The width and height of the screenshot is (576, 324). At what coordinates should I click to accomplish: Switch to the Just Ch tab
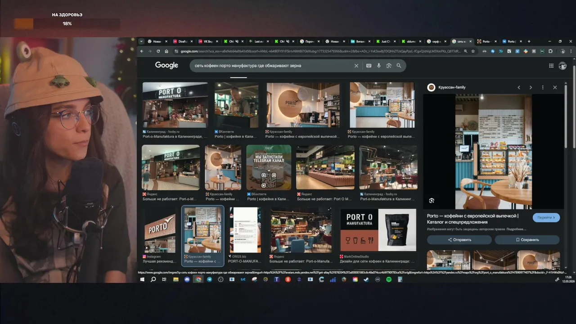click(386, 41)
